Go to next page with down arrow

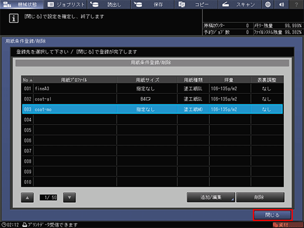click(x=69, y=197)
